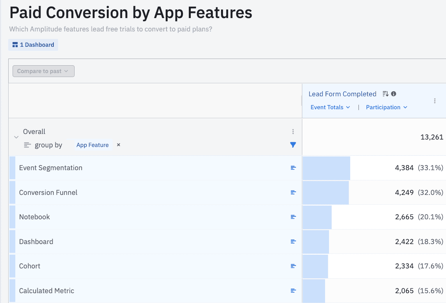Open the Compare to past dropdown
Image resolution: width=446 pixels, height=303 pixels.
43,71
